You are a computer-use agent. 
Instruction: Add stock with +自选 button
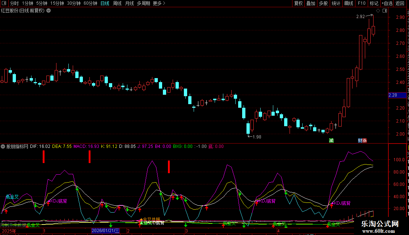[387, 3]
